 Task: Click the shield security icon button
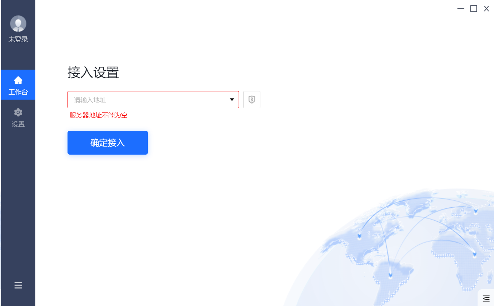pyautogui.click(x=252, y=100)
